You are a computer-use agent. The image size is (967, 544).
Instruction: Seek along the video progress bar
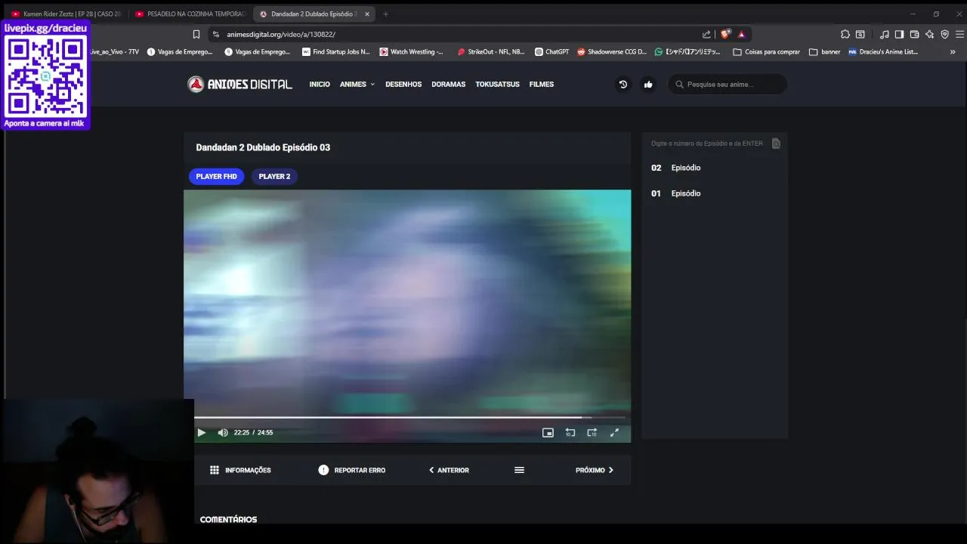tap(409, 417)
